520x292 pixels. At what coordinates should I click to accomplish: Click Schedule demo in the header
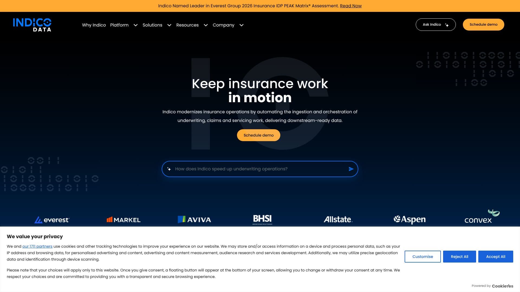tap(483, 25)
